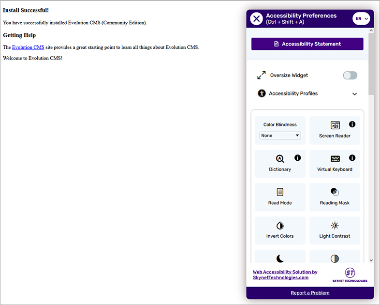Toggle the Oversize Widget switch
Screen dimensions: 380x305
coord(350,76)
